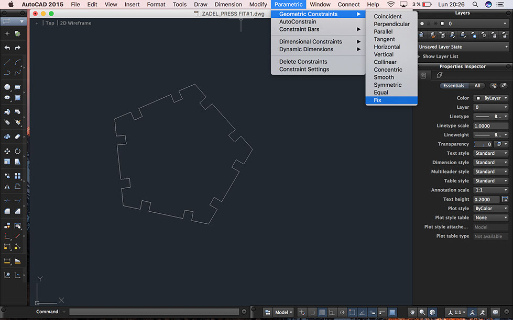Select the Erase tool
The height and width of the screenshot is (320, 513).
[x=17, y=136]
